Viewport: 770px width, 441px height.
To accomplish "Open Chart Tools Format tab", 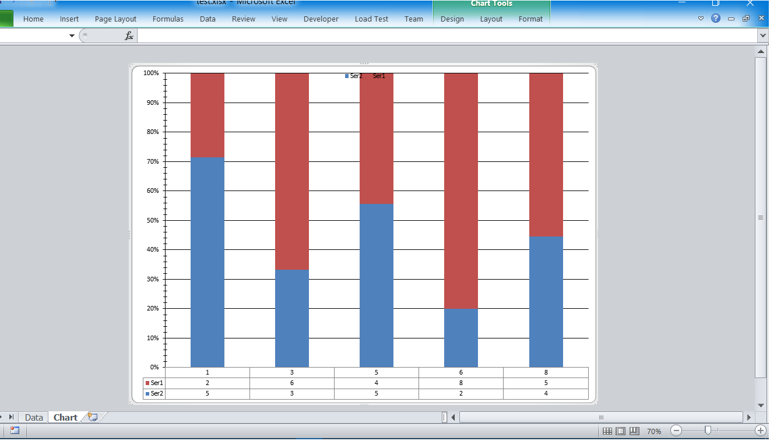I will 530,19.
